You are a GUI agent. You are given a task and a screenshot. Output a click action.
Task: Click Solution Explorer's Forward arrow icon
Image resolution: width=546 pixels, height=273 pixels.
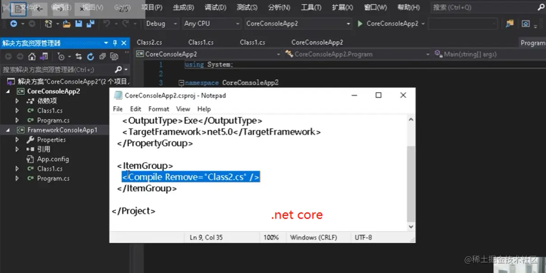[20, 56]
